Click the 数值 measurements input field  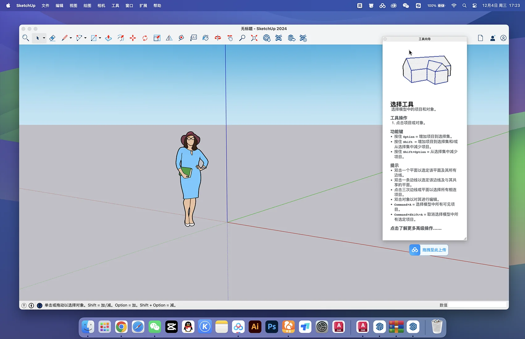(477, 305)
